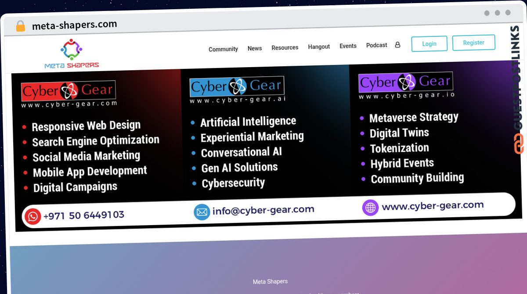Open the News menu item
This screenshot has height=294, width=527.
[x=255, y=48]
